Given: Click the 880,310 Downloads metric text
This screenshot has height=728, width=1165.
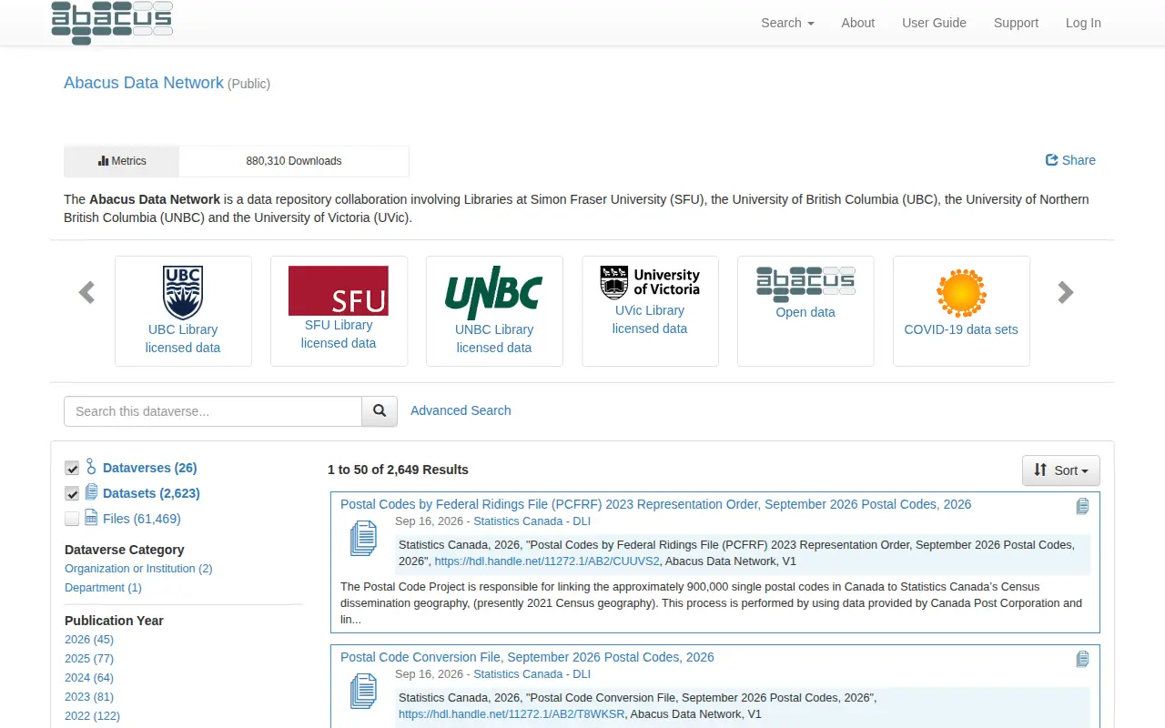Looking at the screenshot, I should tap(294, 161).
